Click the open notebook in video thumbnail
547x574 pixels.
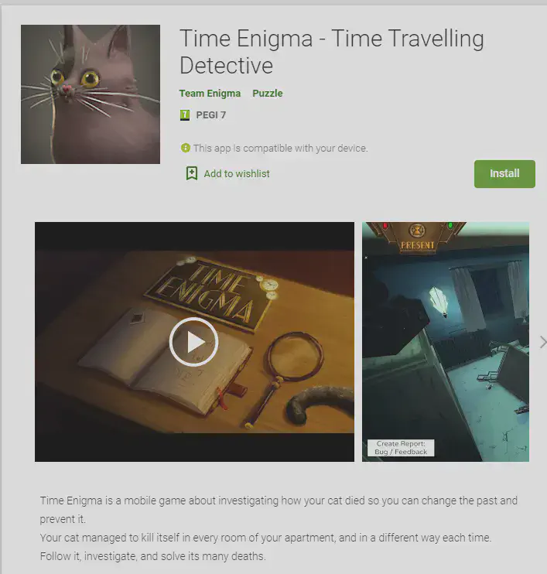165,362
